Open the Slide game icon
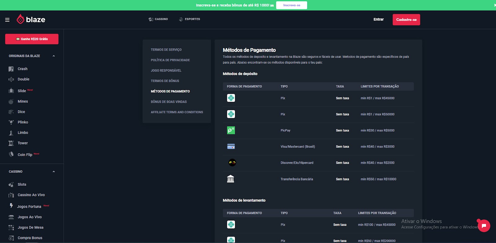The width and height of the screenshot is (496, 243). pyautogui.click(x=11, y=91)
